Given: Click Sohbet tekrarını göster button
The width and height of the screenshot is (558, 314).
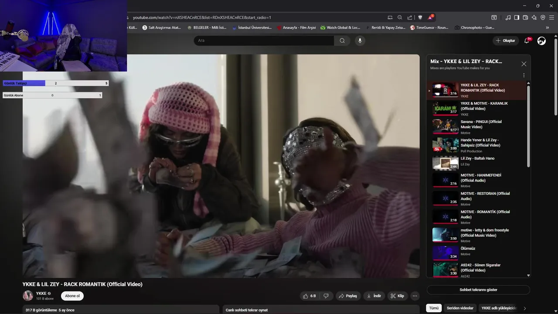Looking at the screenshot, I should click(x=478, y=290).
